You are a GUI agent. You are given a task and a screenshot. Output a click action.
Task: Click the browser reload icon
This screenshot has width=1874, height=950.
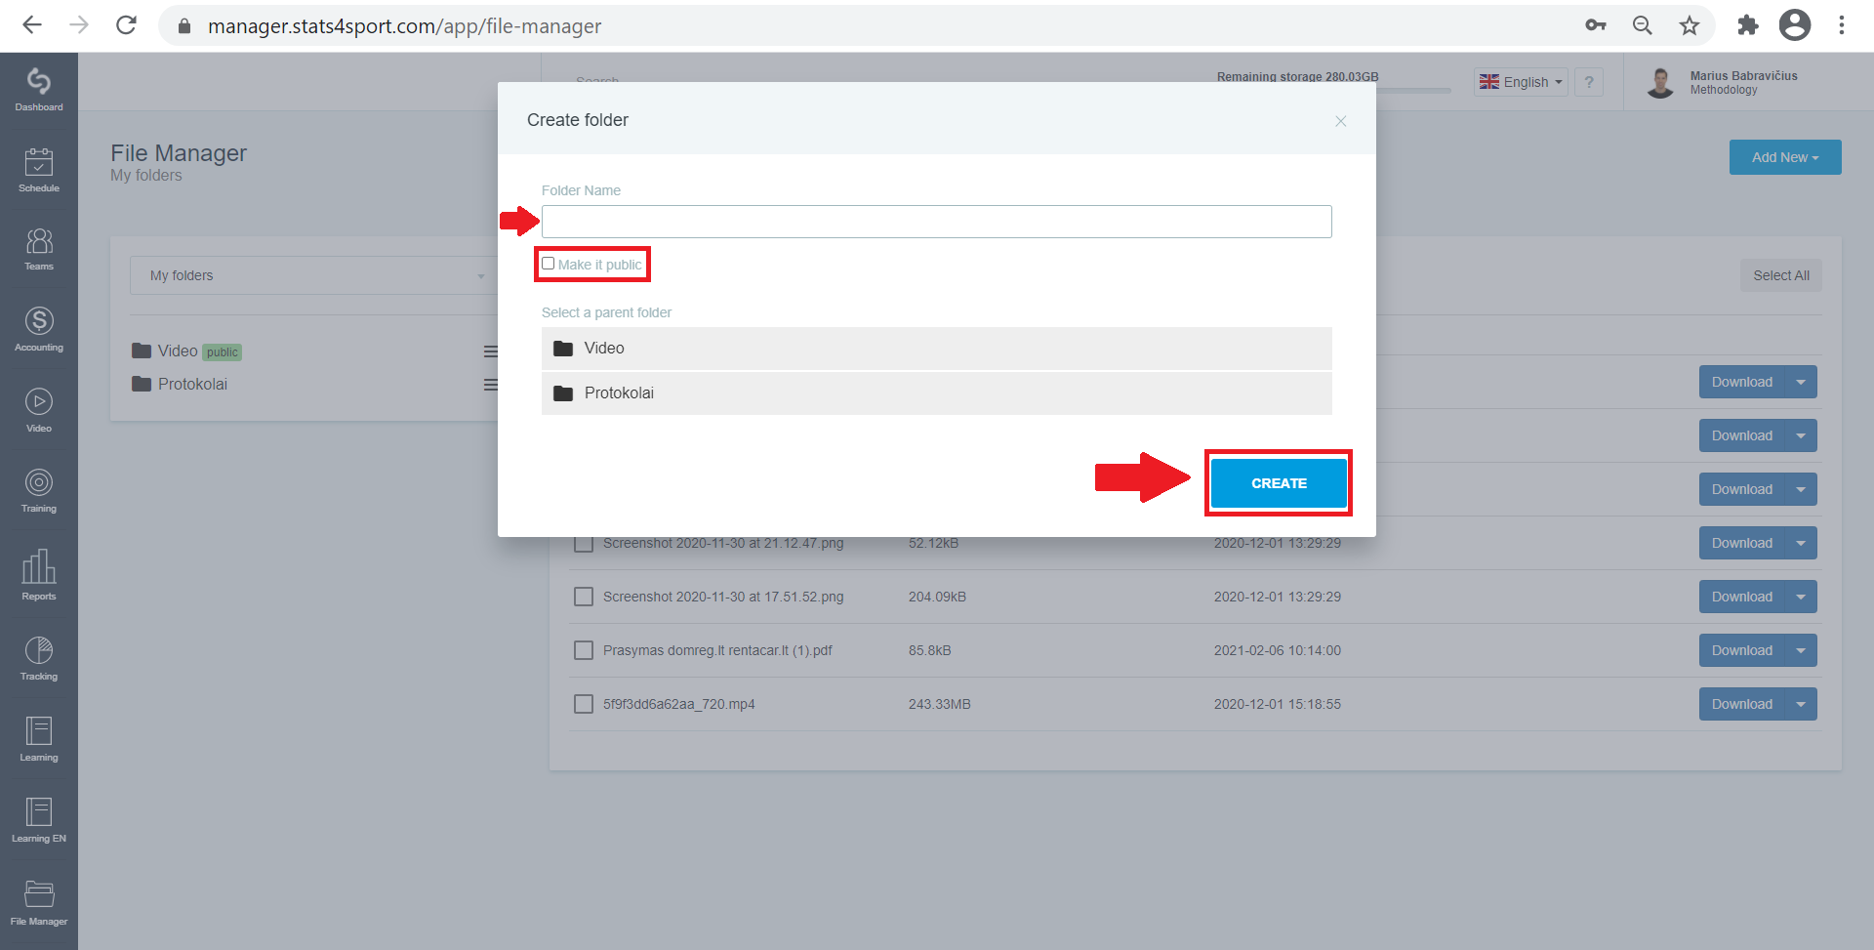[x=126, y=25]
